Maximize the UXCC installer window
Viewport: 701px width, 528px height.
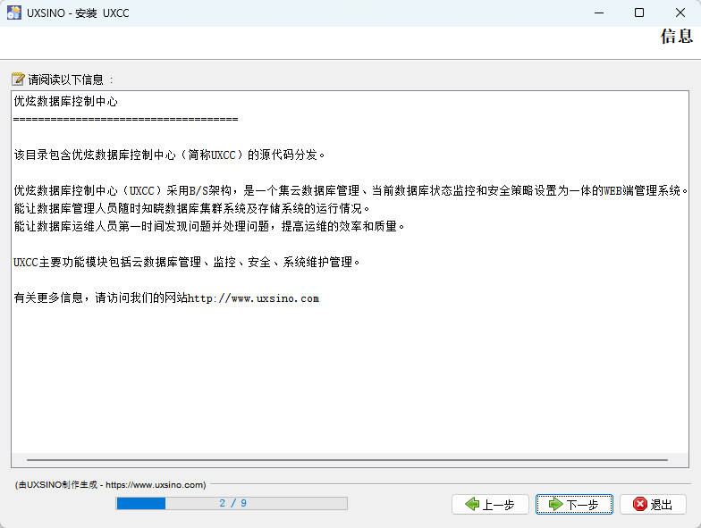(x=638, y=13)
